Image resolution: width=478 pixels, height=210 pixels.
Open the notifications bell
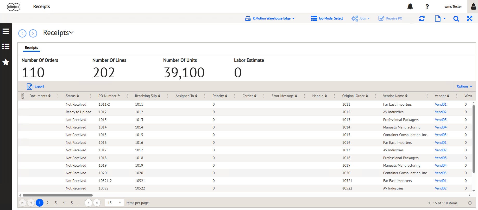410,6
